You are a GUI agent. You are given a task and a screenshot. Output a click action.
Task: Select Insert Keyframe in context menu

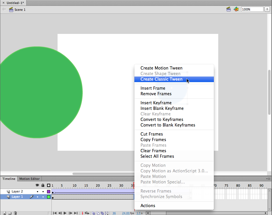click(156, 103)
